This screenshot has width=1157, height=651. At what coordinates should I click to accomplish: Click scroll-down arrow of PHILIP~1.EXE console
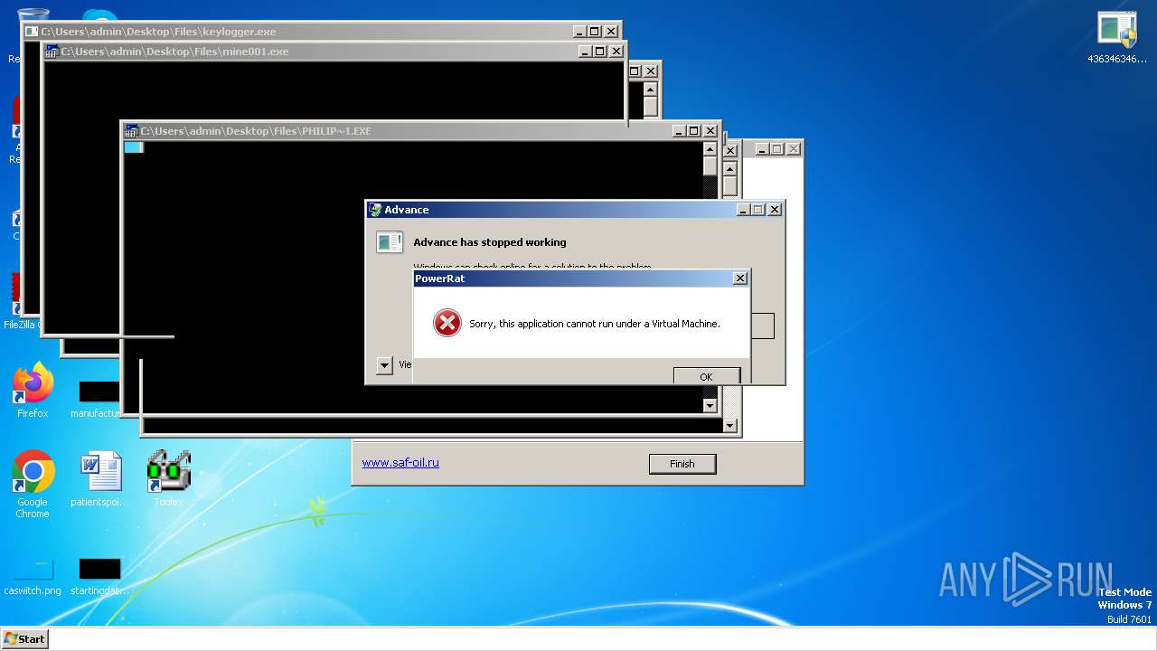click(x=710, y=406)
